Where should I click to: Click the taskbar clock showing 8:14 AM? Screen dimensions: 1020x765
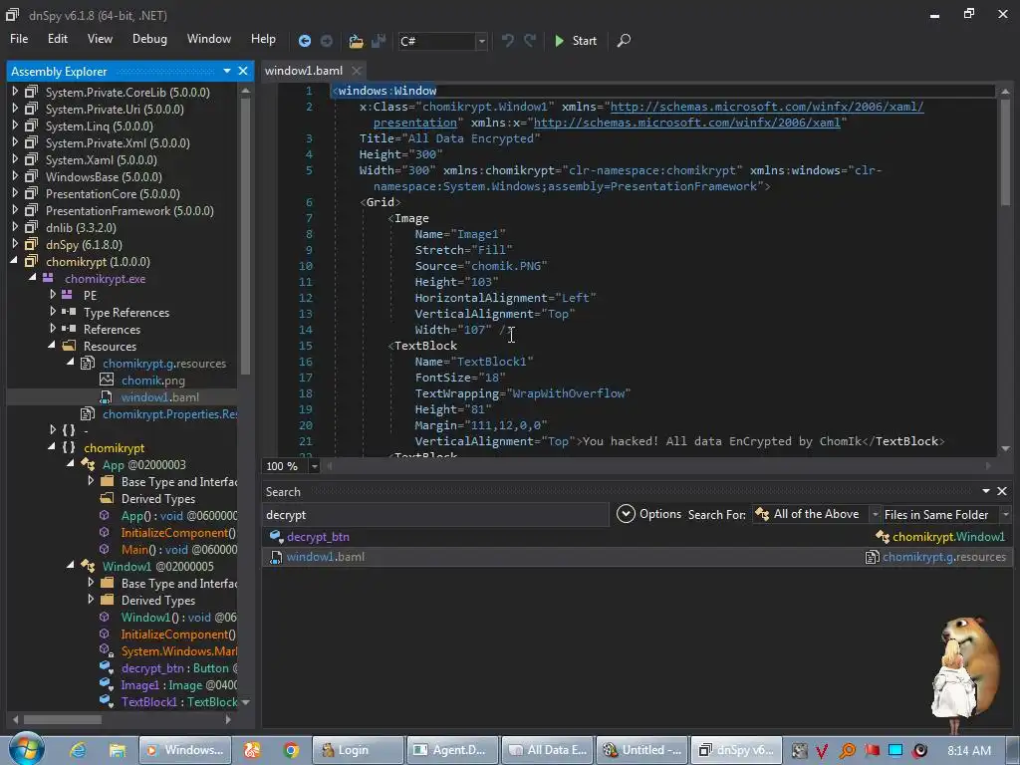pyautogui.click(x=969, y=750)
